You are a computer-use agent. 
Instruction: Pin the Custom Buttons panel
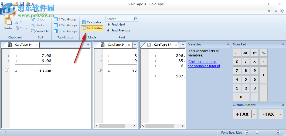coord(283,105)
